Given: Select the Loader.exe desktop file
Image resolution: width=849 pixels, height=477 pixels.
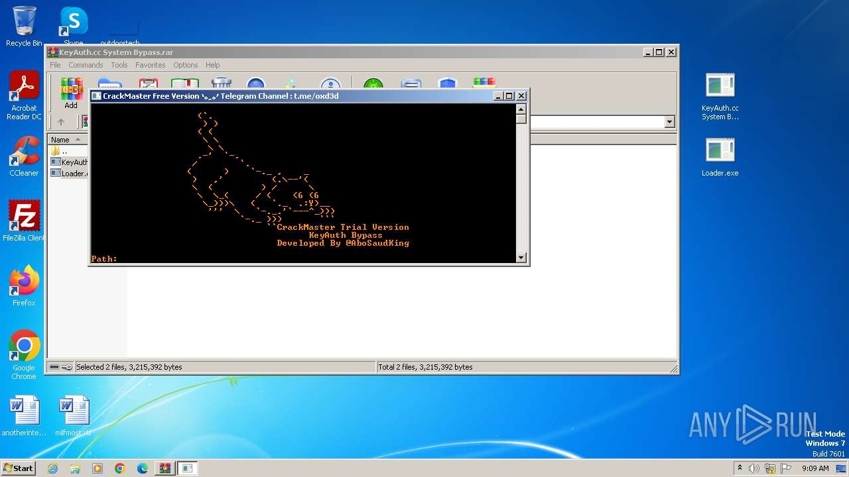Looking at the screenshot, I should tap(720, 157).
